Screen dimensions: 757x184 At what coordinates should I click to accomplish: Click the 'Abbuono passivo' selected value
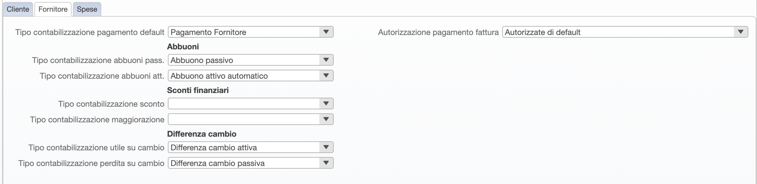click(x=202, y=60)
